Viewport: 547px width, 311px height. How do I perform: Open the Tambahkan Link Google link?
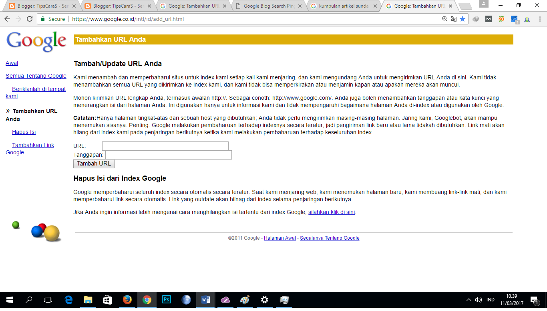tap(30, 149)
